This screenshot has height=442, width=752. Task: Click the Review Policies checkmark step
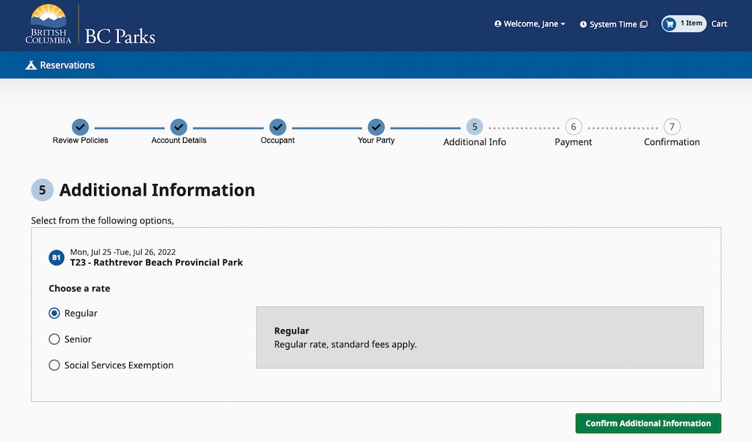point(80,127)
